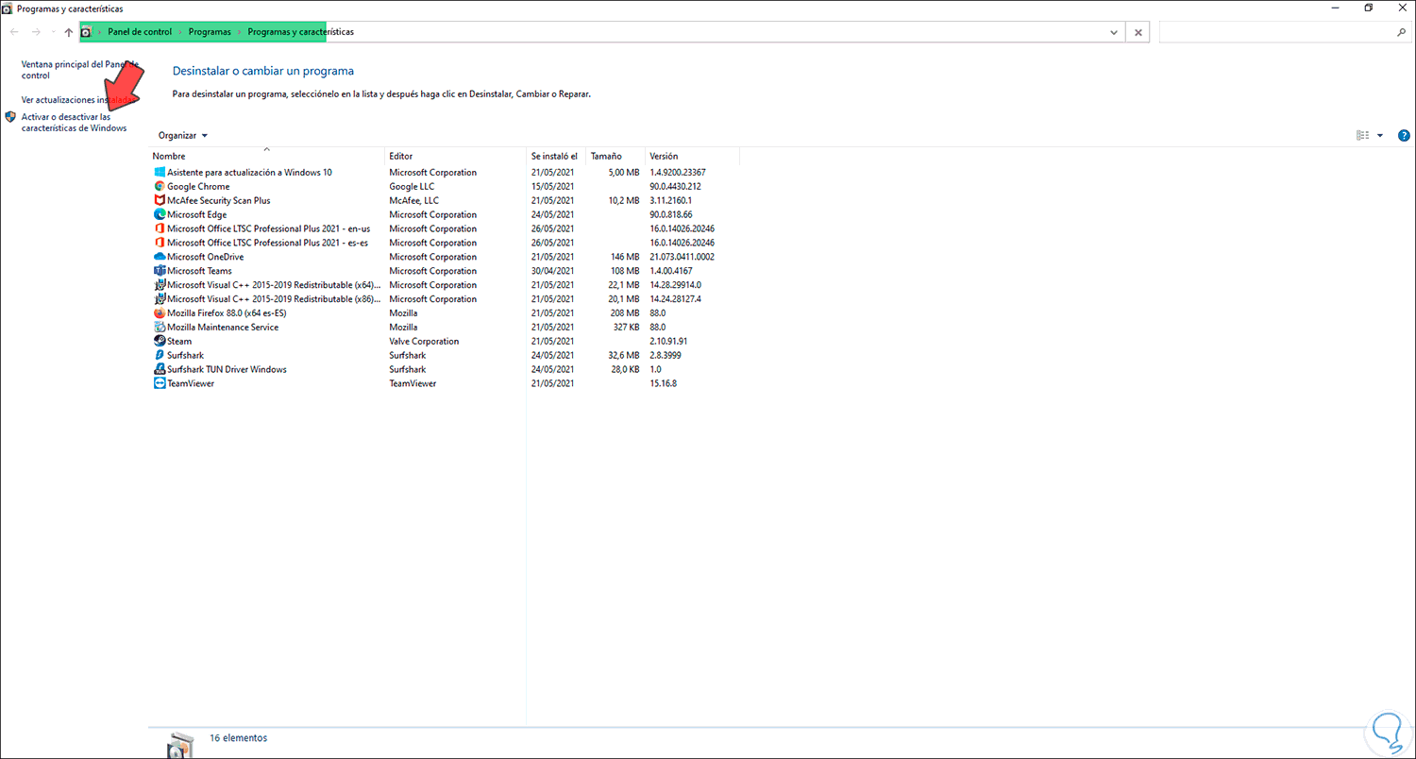Select the McAfee Security Scan Plus name
Screen dimensions: 1416x759
tap(219, 201)
